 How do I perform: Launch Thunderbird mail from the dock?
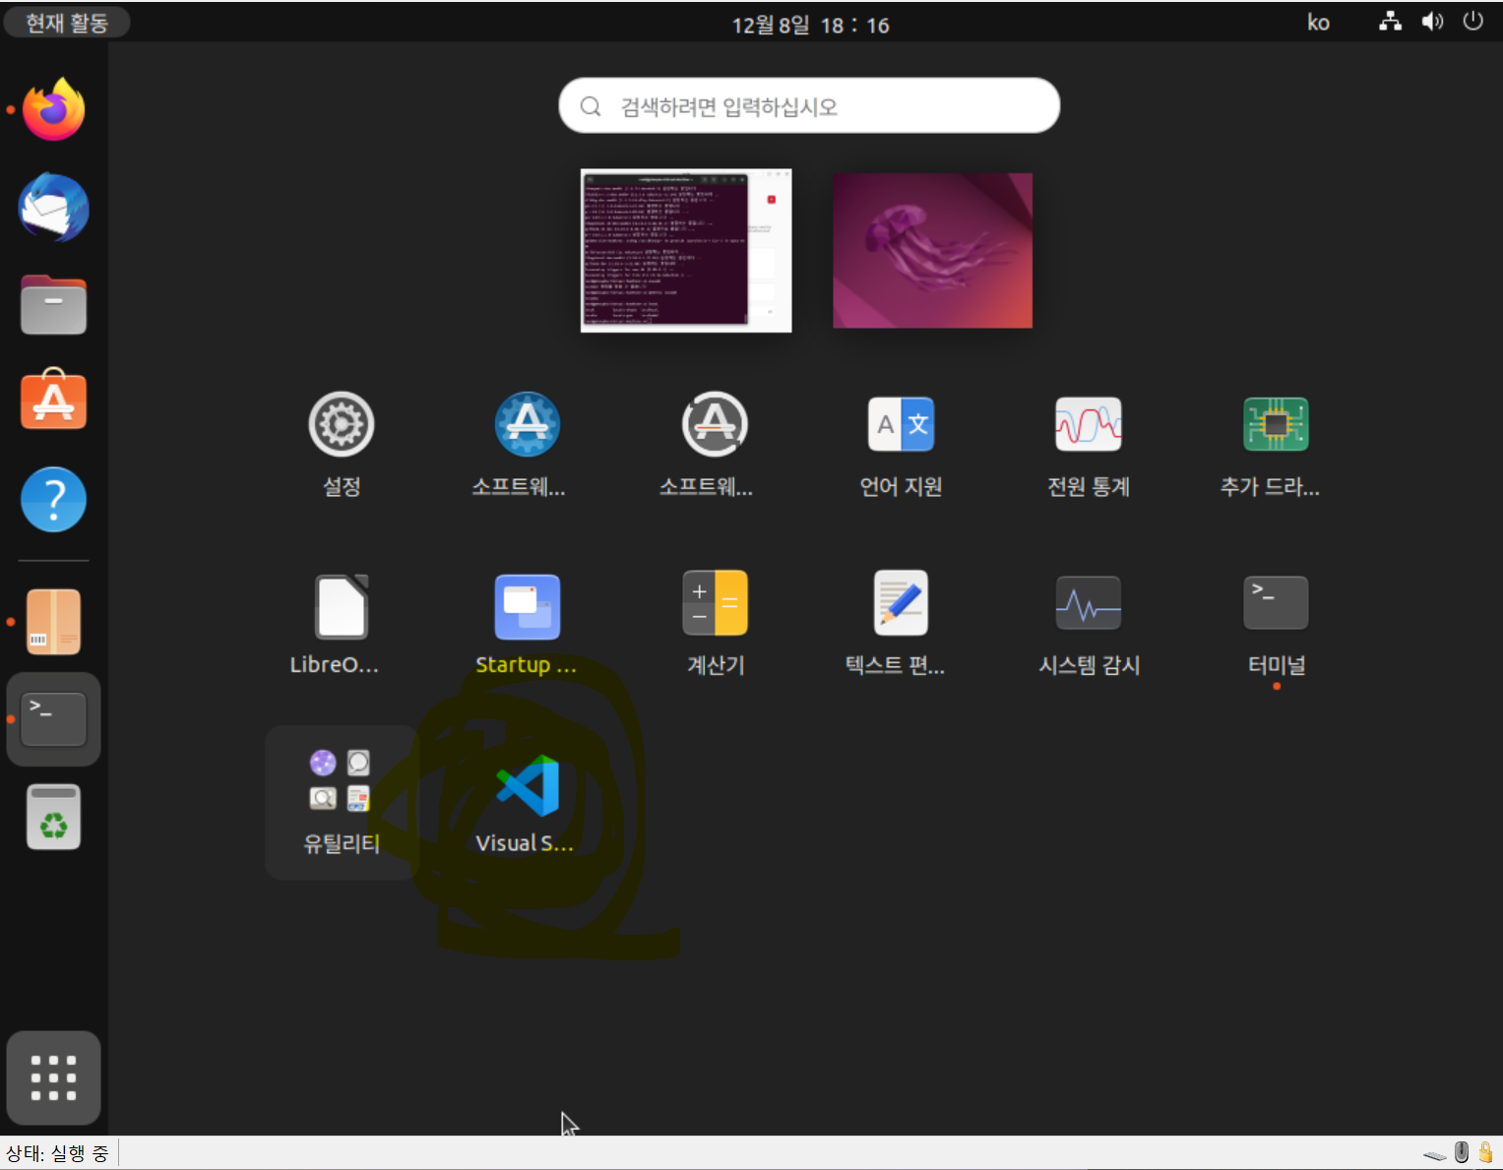[x=54, y=208]
